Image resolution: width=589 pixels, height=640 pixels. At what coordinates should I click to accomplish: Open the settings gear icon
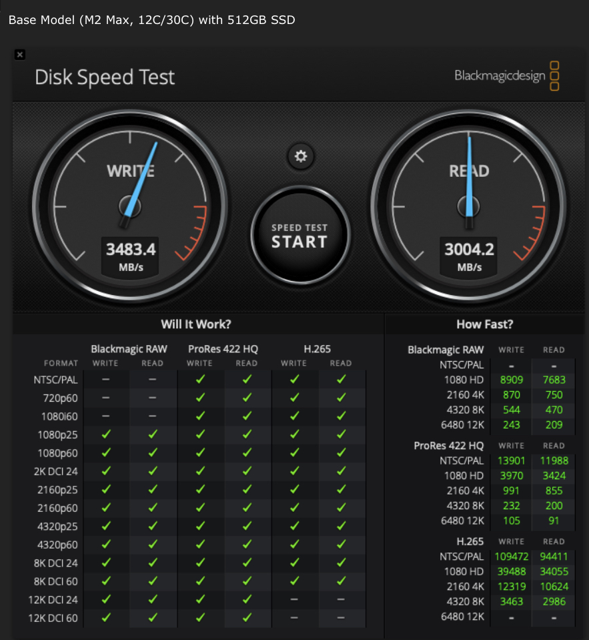click(300, 157)
